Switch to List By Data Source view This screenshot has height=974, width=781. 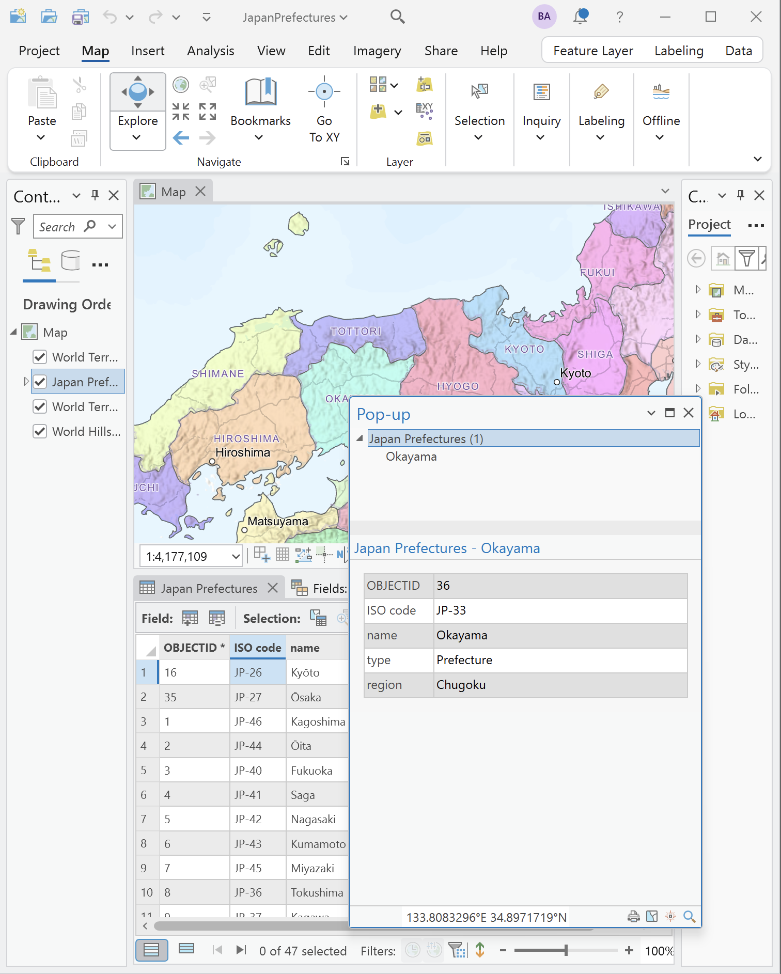(70, 260)
